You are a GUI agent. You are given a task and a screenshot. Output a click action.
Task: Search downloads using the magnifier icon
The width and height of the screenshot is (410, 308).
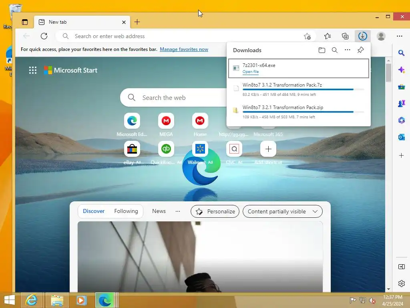coord(334,50)
